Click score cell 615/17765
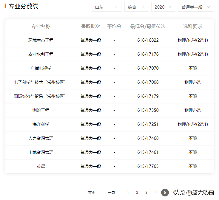This screenshot has height=200, width=219. click(148, 166)
